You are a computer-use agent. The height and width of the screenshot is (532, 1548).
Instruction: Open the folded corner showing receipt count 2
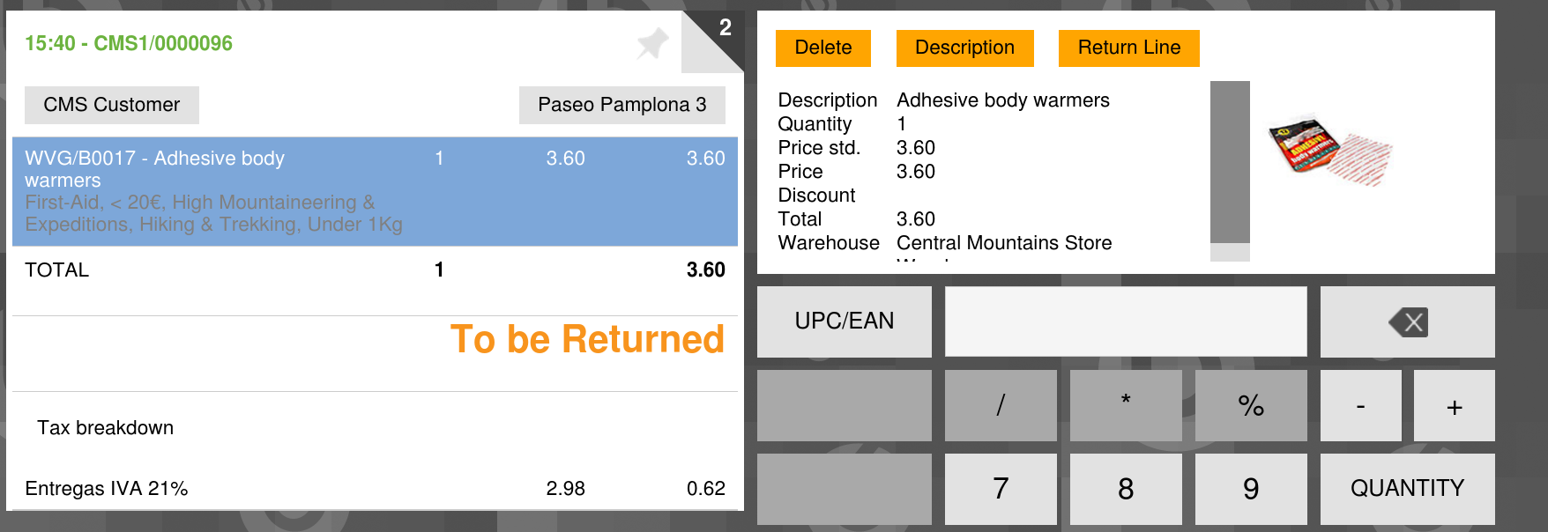(x=720, y=35)
